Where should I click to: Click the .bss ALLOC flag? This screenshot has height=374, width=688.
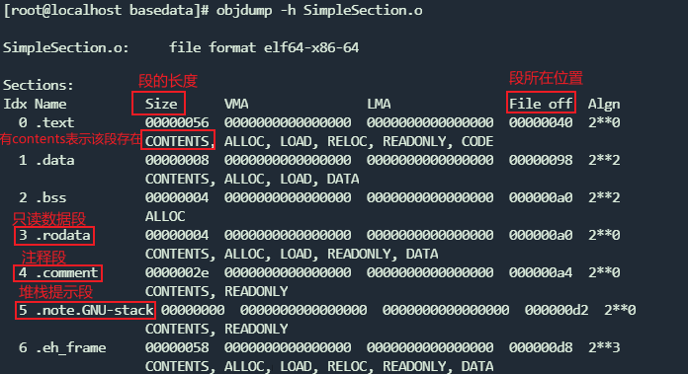165,216
